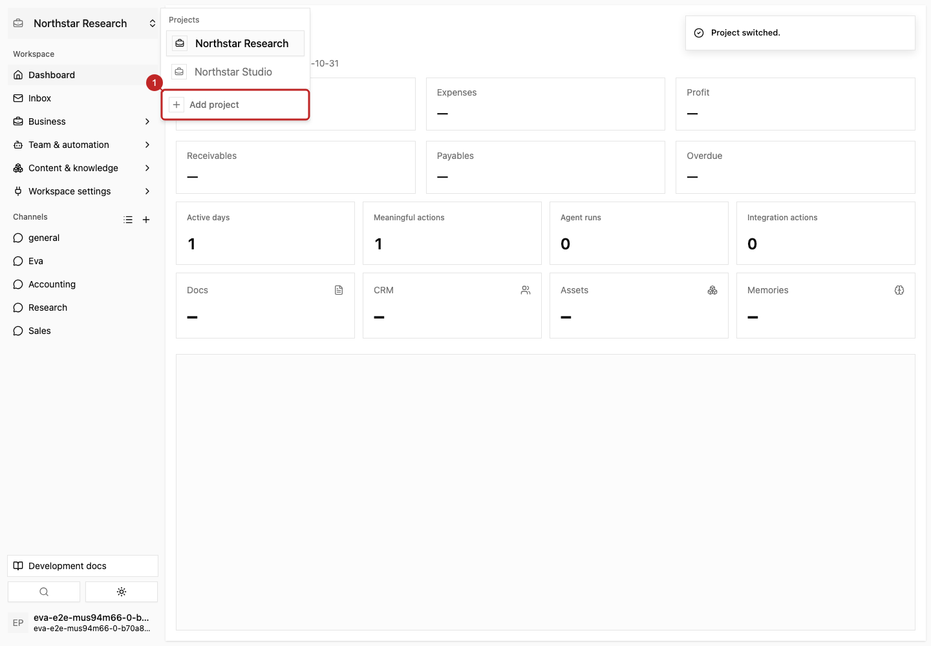
Task: Select the Inbox sidebar item
Action: (83, 98)
